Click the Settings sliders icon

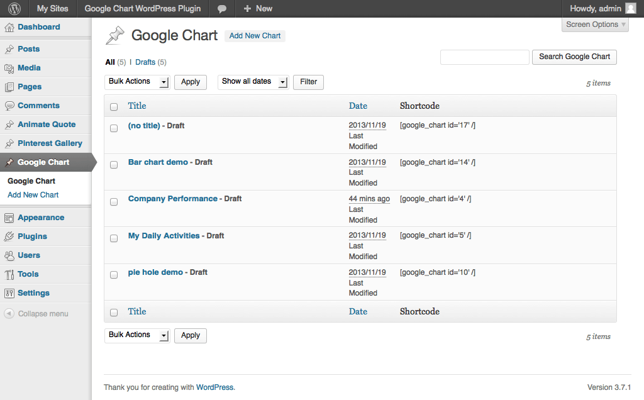9,293
